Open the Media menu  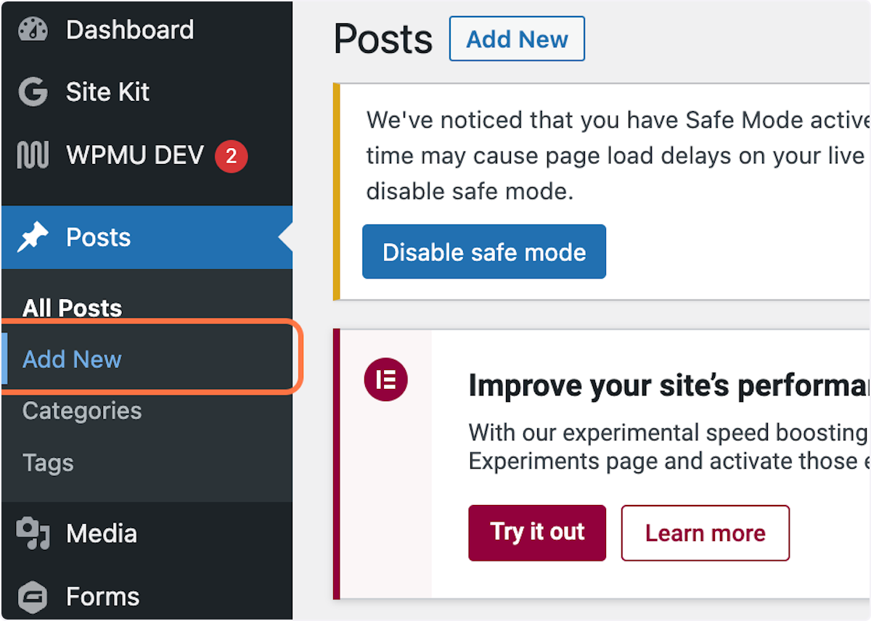click(147, 533)
